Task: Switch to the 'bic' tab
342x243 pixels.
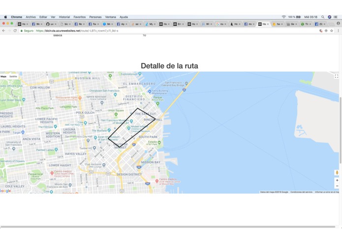Action: 65,24
